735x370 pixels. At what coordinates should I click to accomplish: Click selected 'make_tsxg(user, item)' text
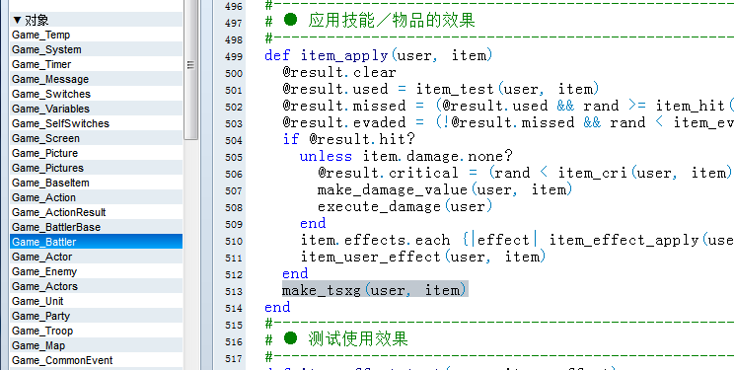375,290
